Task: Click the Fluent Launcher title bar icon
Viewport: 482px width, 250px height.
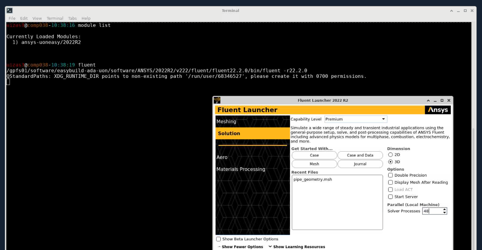Action: [217, 100]
